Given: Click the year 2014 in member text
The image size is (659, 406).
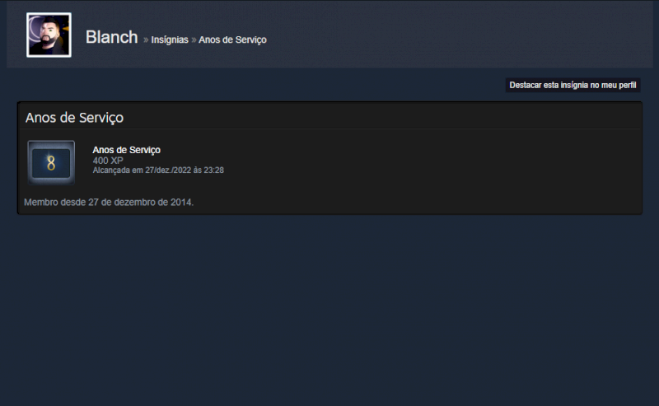Looking at the screenshot, I should (x=180, y=202).
